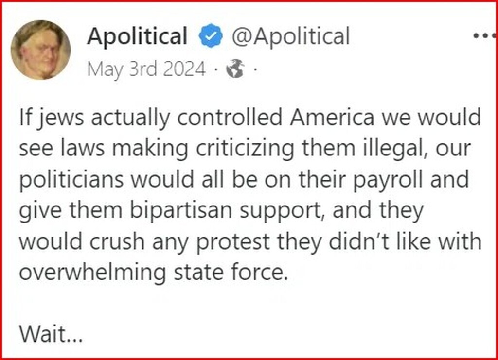Image resolution: width=498 pixels, height=360 pixels.
Task: Click the globe public visibility icon
Action: (x=235, y=70)
